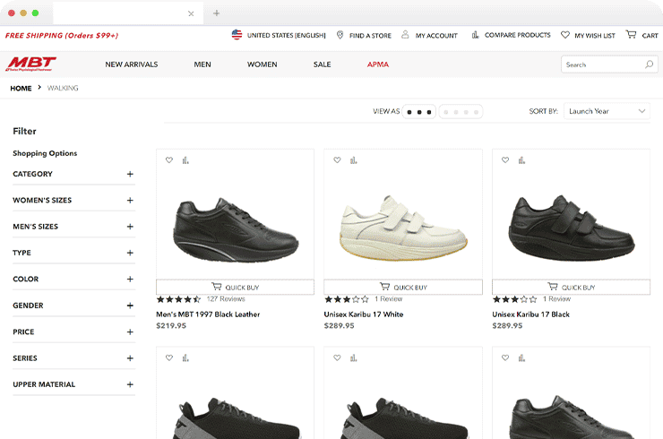Click heart icon on second-row middle product
Viewport: 663px width, 439px height.
coord(337,357)
